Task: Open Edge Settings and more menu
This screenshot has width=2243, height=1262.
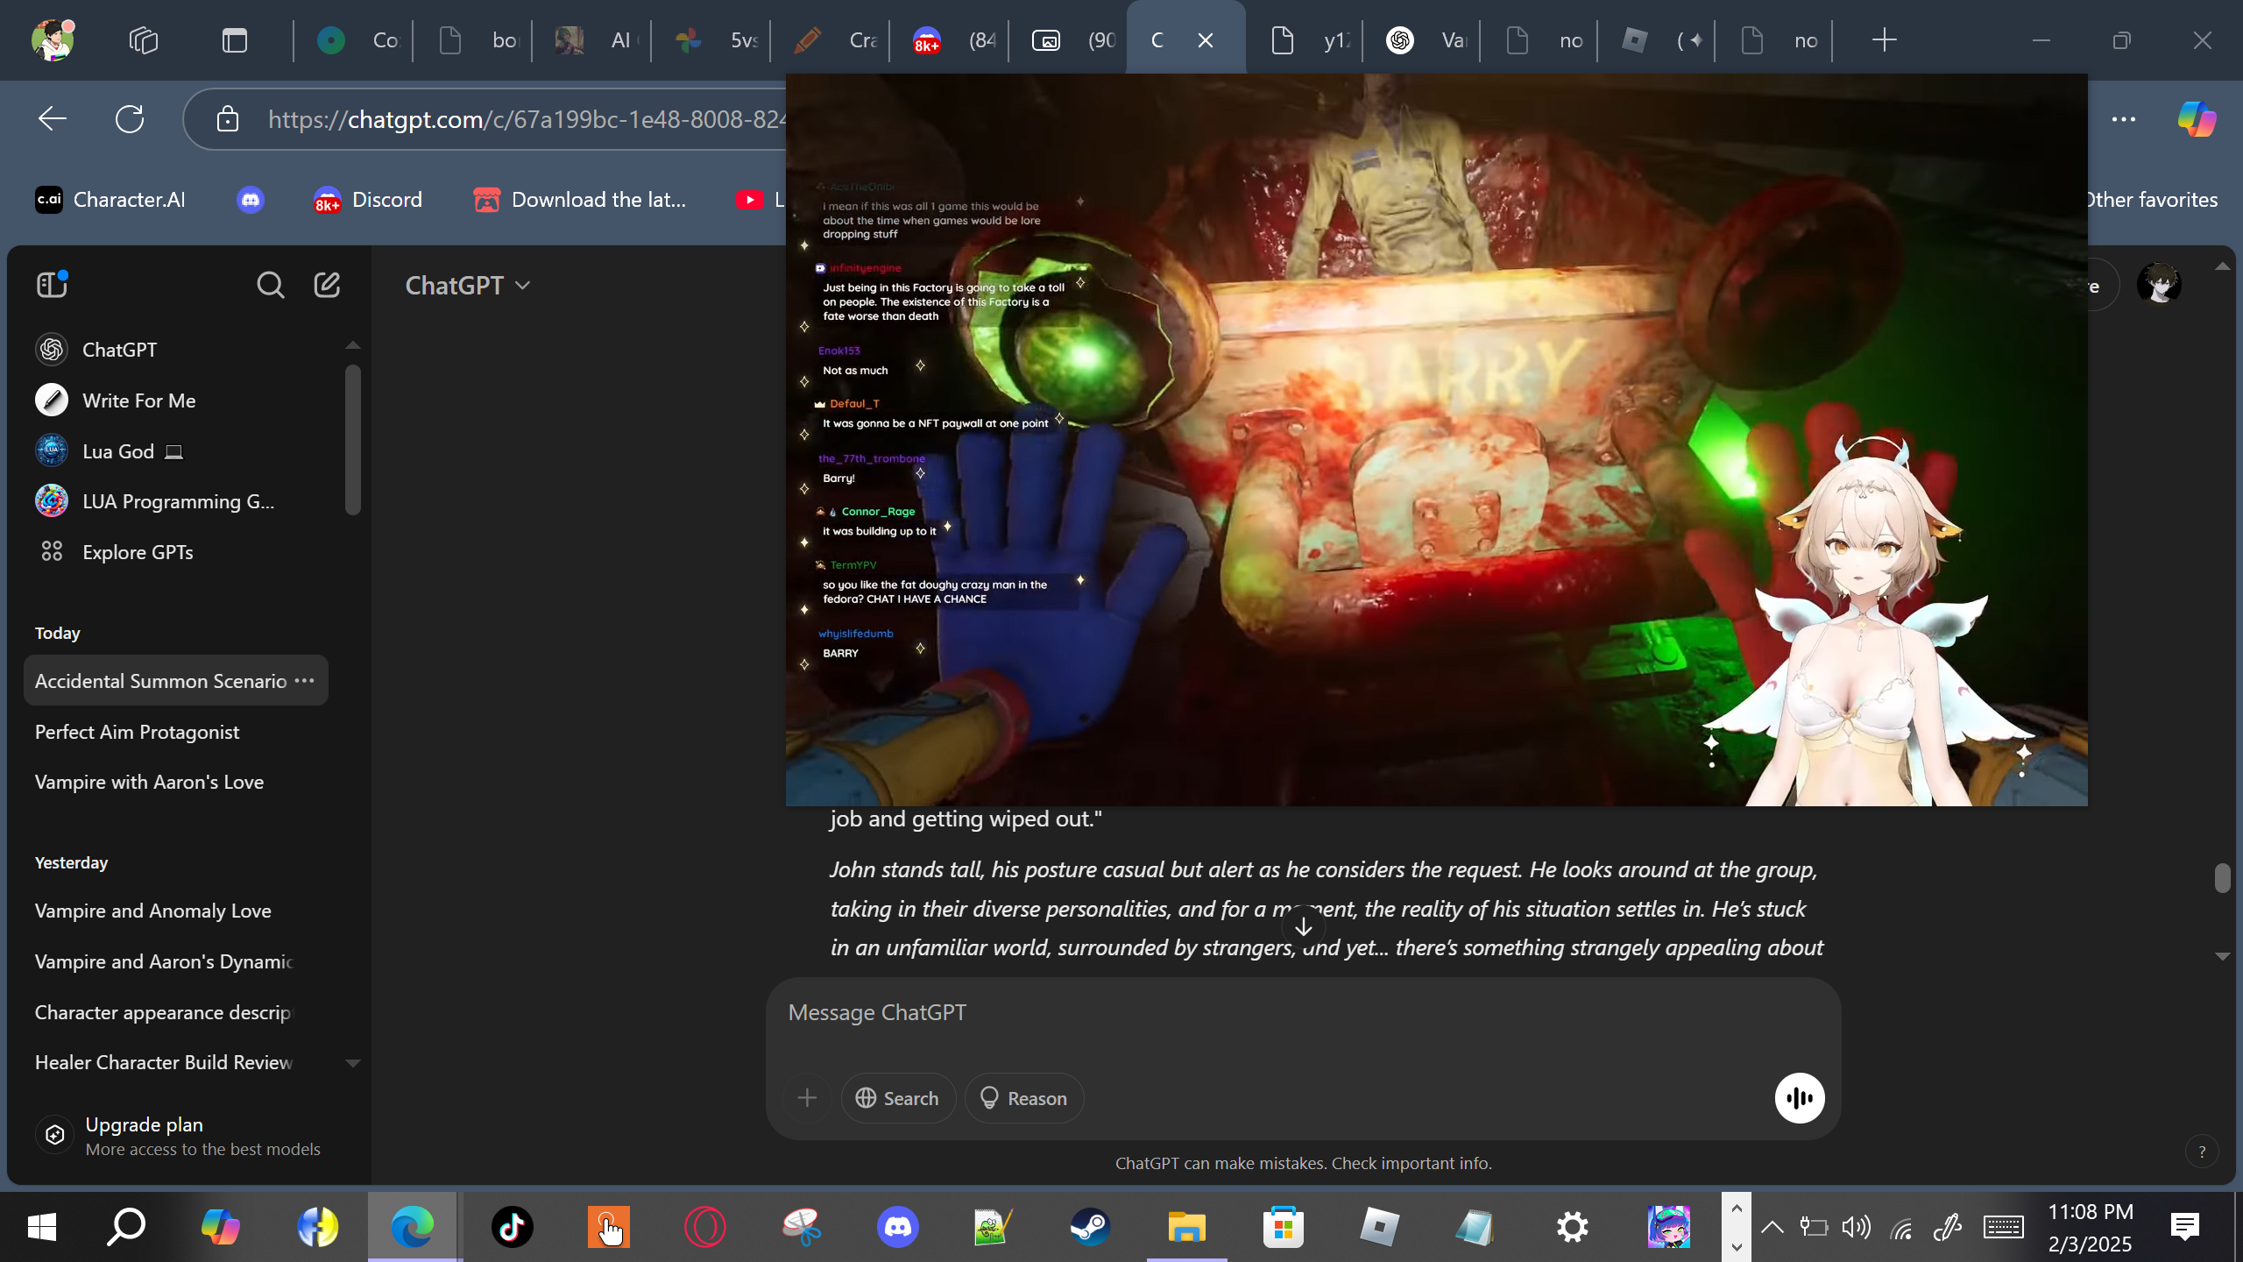Action: click(2124, 118)
